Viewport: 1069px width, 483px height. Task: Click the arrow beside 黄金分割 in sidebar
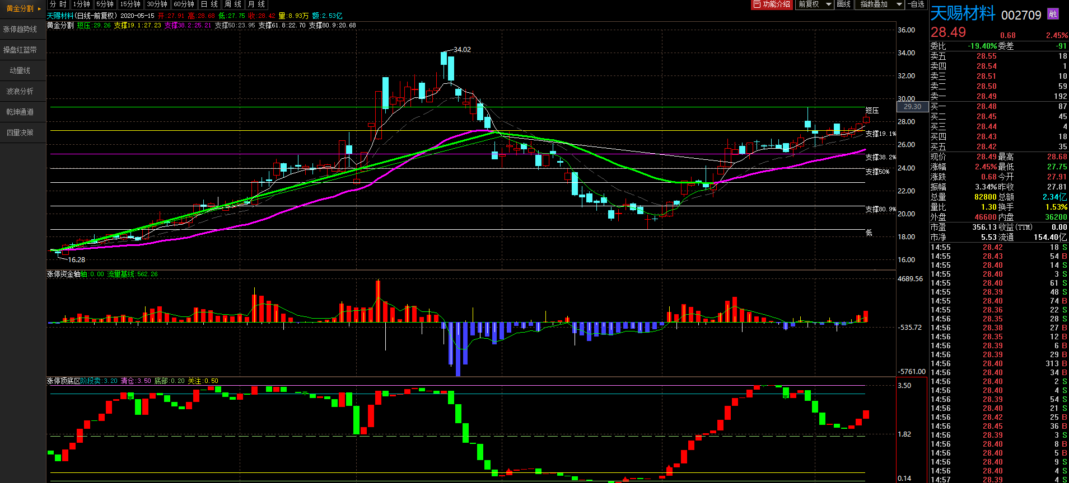pos(39,9)
